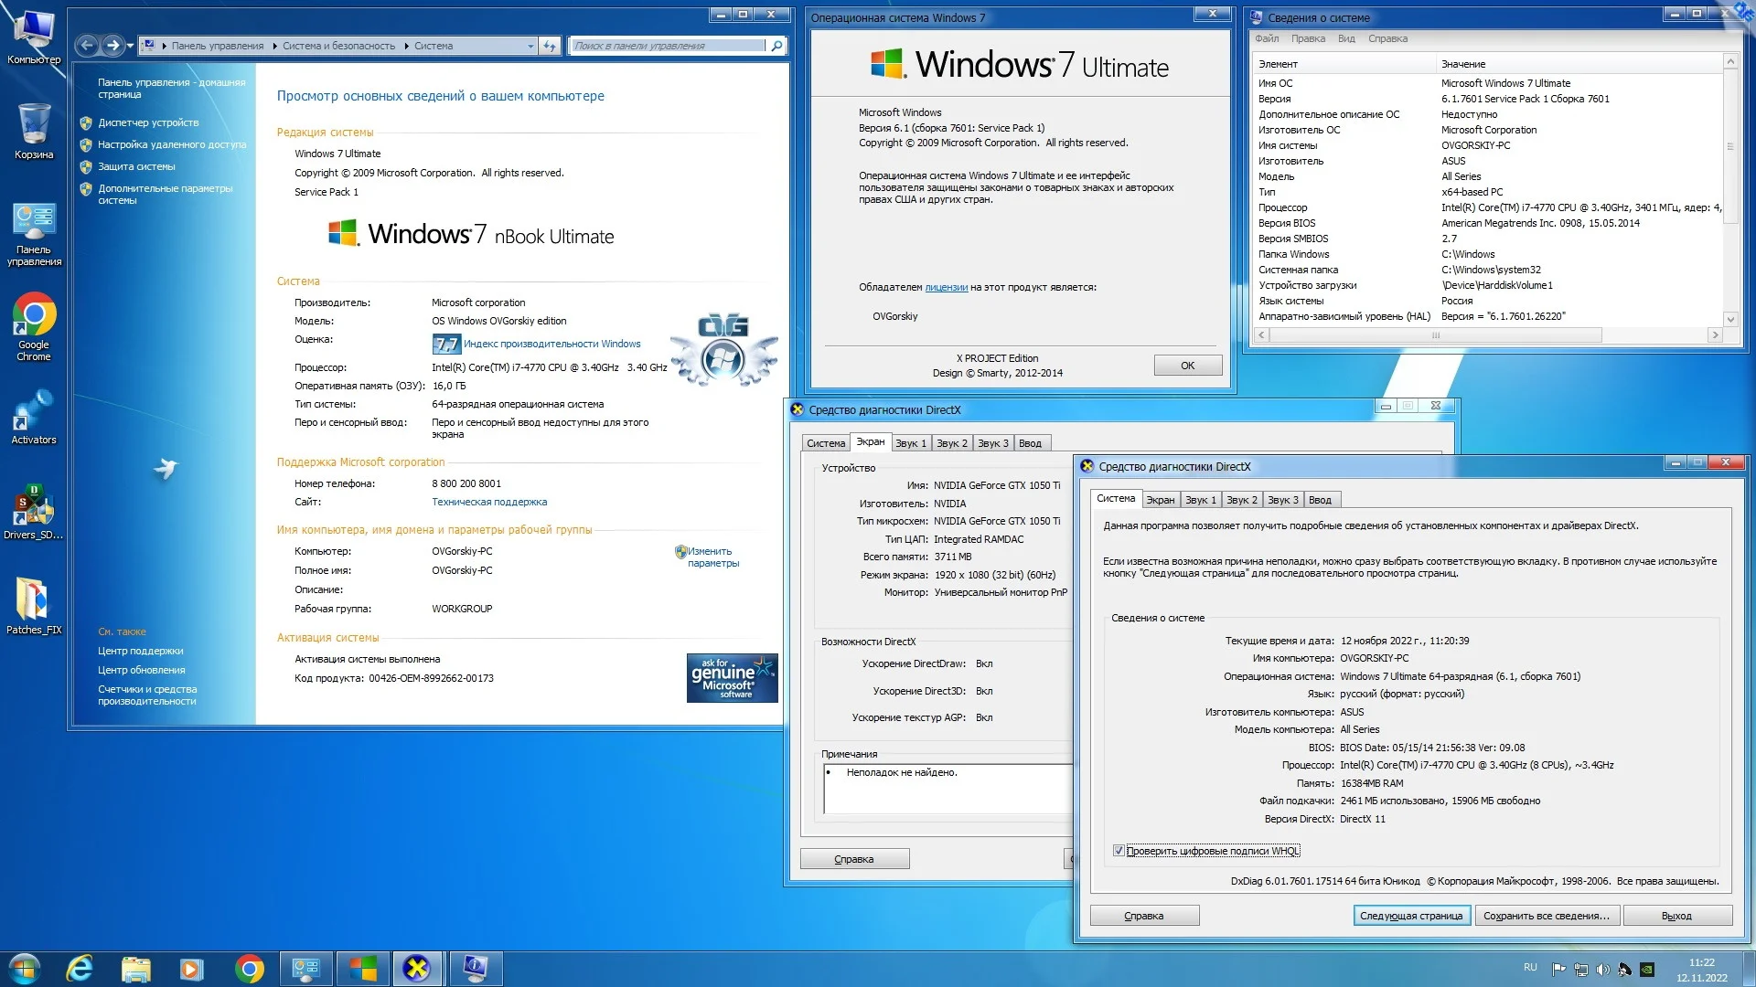This screenshot has height=987, width=1756.
Task: Click the Следующая страница button
Action: point(1410,916)
